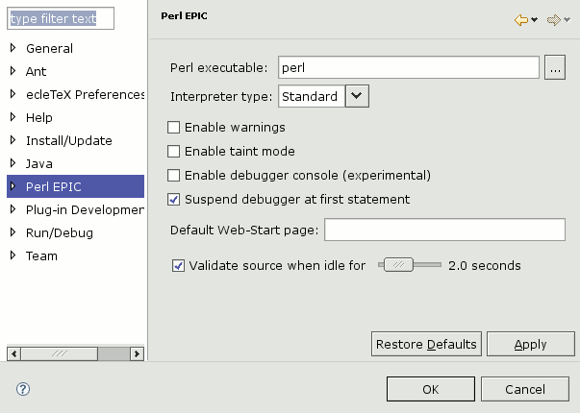Browse for Perl executable with ellipsis button
Image resolution: width=580 pixels, height=413 pixels.
pyautogui.click(x=555, y=67)
